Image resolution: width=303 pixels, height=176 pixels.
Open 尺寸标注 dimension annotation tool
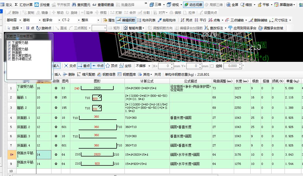pos(279,20)
